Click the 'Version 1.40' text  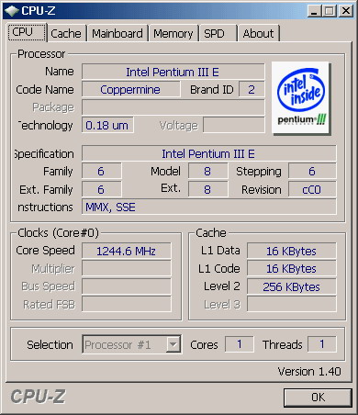click(x=309, y=372)
